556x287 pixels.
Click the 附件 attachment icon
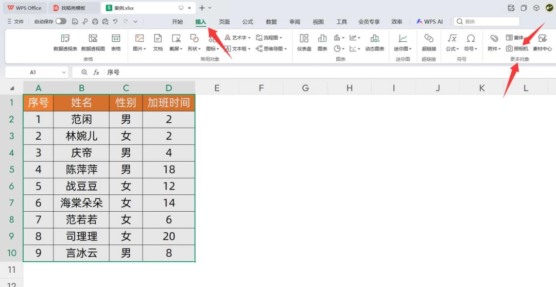(x=494, y=43)
